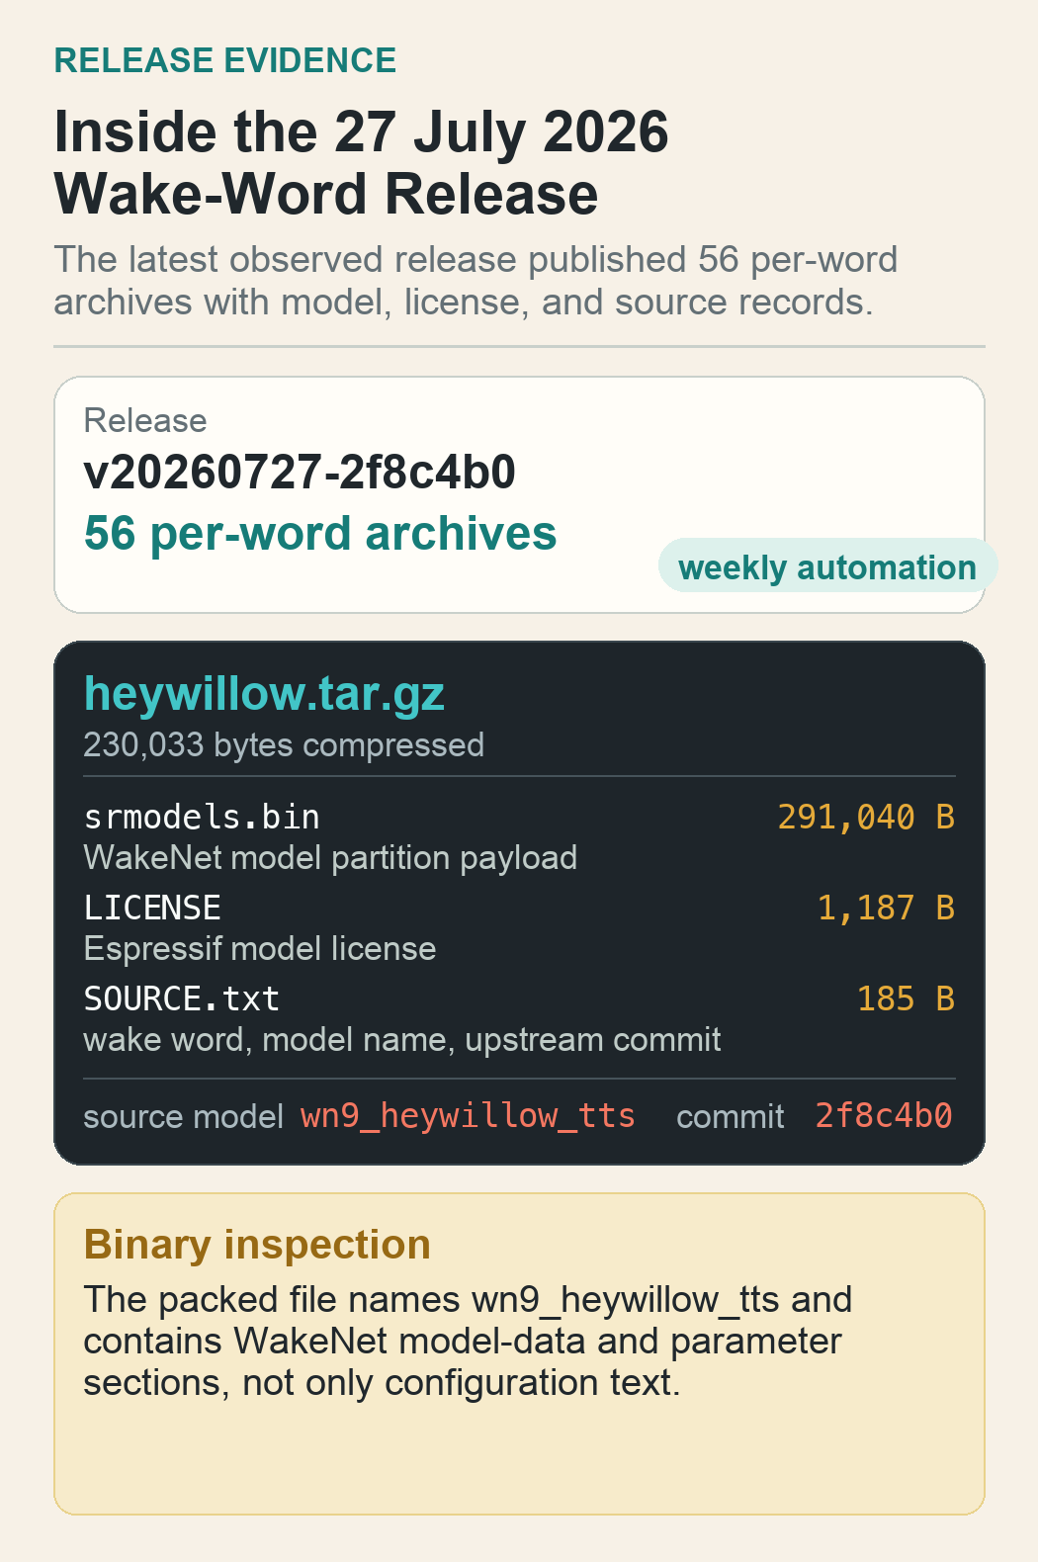
Task: Click the 185 B size value
Action: 906,998
